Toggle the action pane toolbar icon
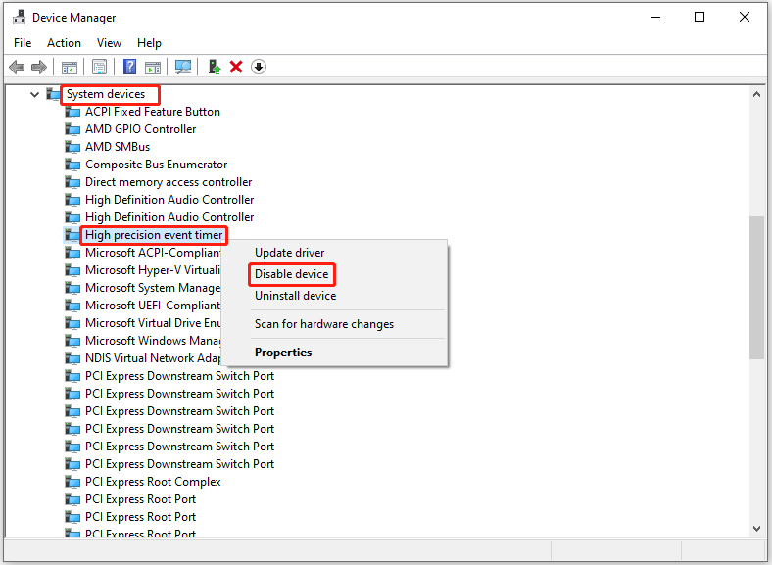 pyautogui.click(x=153, y=67)
